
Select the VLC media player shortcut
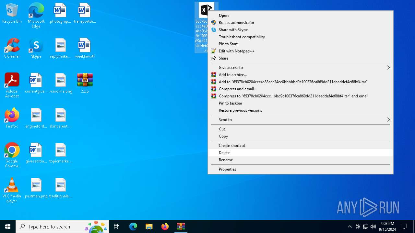[12, 190]
